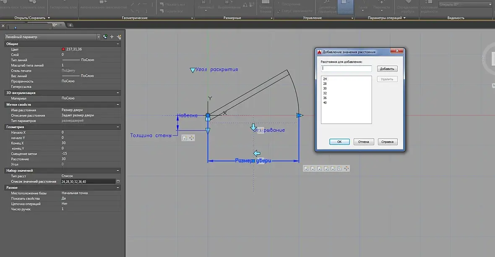Select the triangular grip at the door arc's right end
The image size is (495, 257).
[x=300, y=115]
